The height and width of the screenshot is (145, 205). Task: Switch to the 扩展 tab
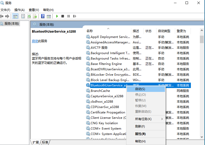coord(35,142)
